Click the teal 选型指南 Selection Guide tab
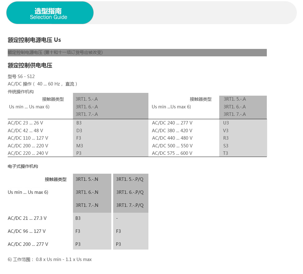 pyautogui.click(x=50, y=13)
